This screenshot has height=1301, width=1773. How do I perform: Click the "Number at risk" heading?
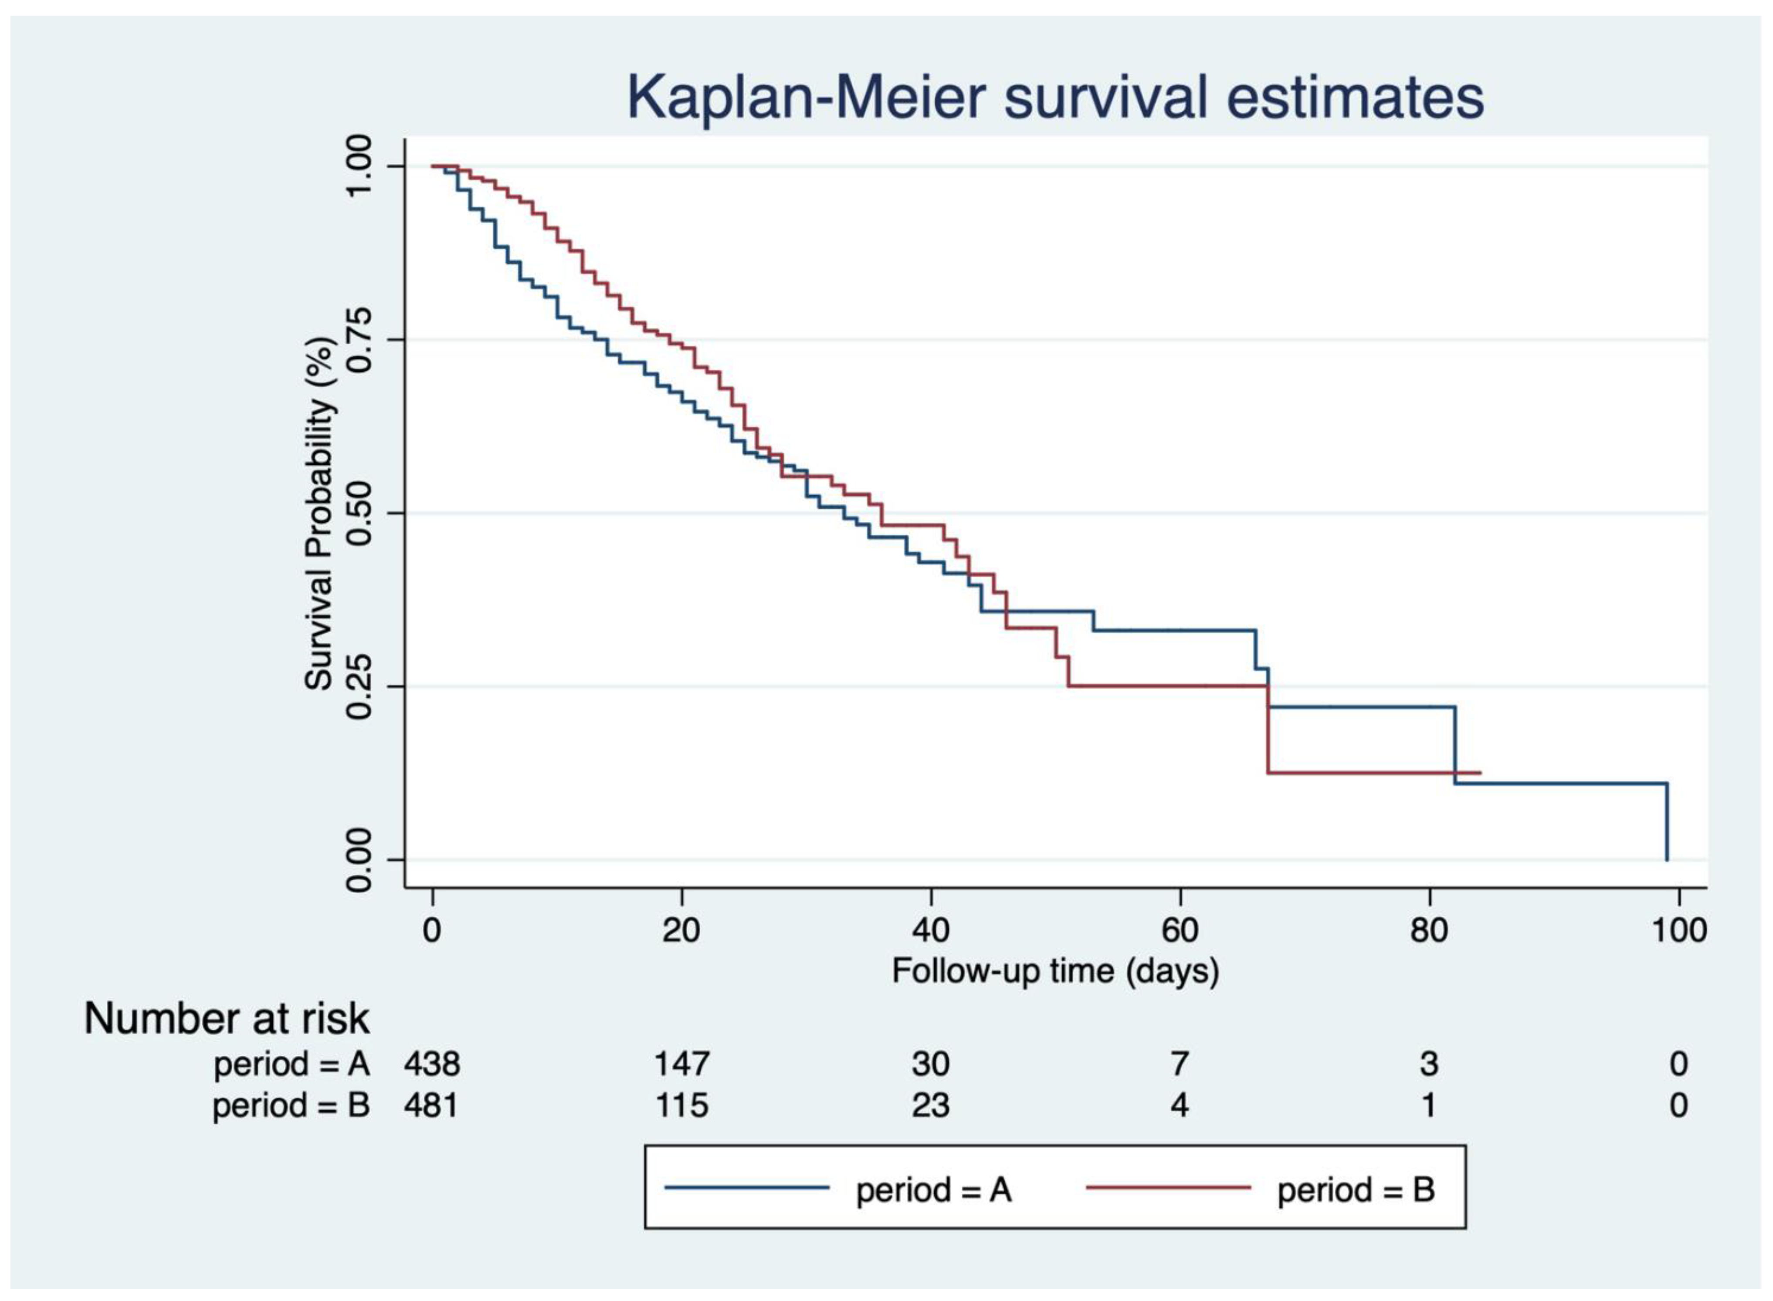tap(226, 1019)
